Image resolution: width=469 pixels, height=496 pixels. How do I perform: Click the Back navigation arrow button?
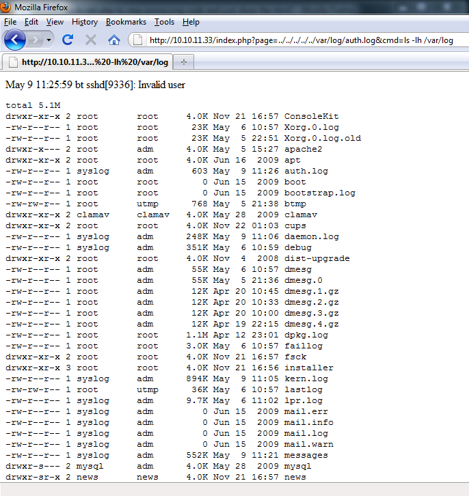point(14,40)
